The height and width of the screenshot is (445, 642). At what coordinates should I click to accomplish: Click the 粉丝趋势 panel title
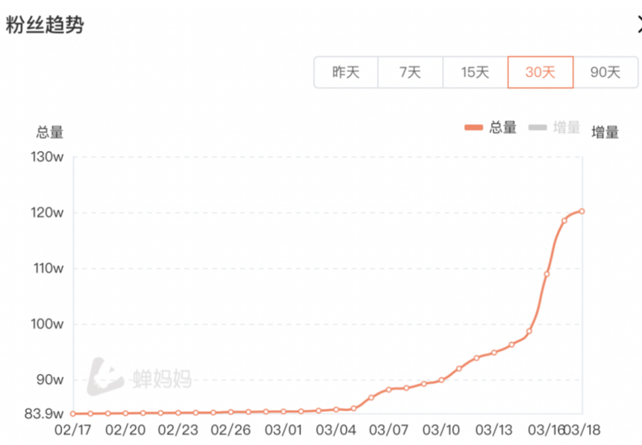45,25
